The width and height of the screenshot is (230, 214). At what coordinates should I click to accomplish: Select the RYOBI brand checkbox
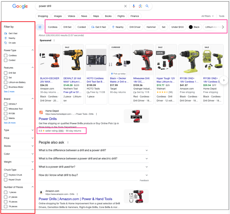click(6, 114)
